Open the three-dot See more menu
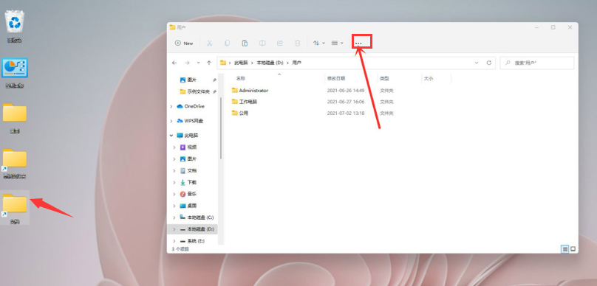 (358, 43)
